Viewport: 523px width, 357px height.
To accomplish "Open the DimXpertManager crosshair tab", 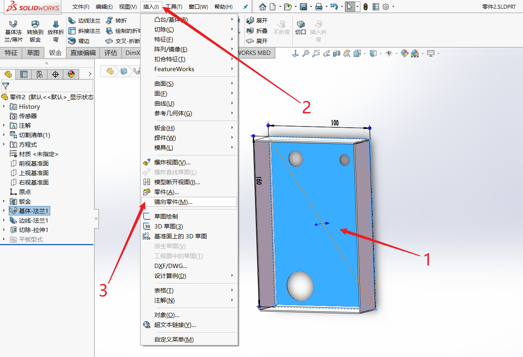I will [55, 74].
